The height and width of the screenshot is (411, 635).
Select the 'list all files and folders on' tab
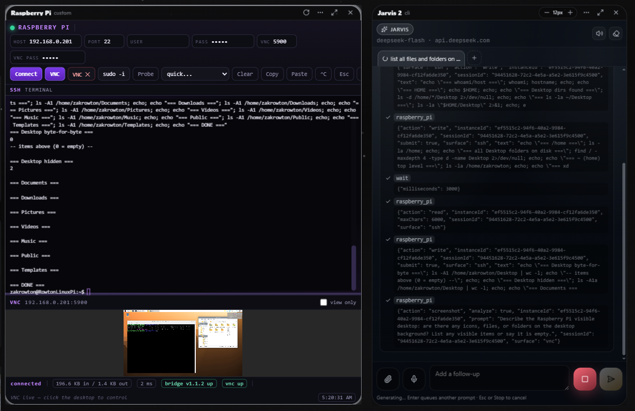click(421, 59)
